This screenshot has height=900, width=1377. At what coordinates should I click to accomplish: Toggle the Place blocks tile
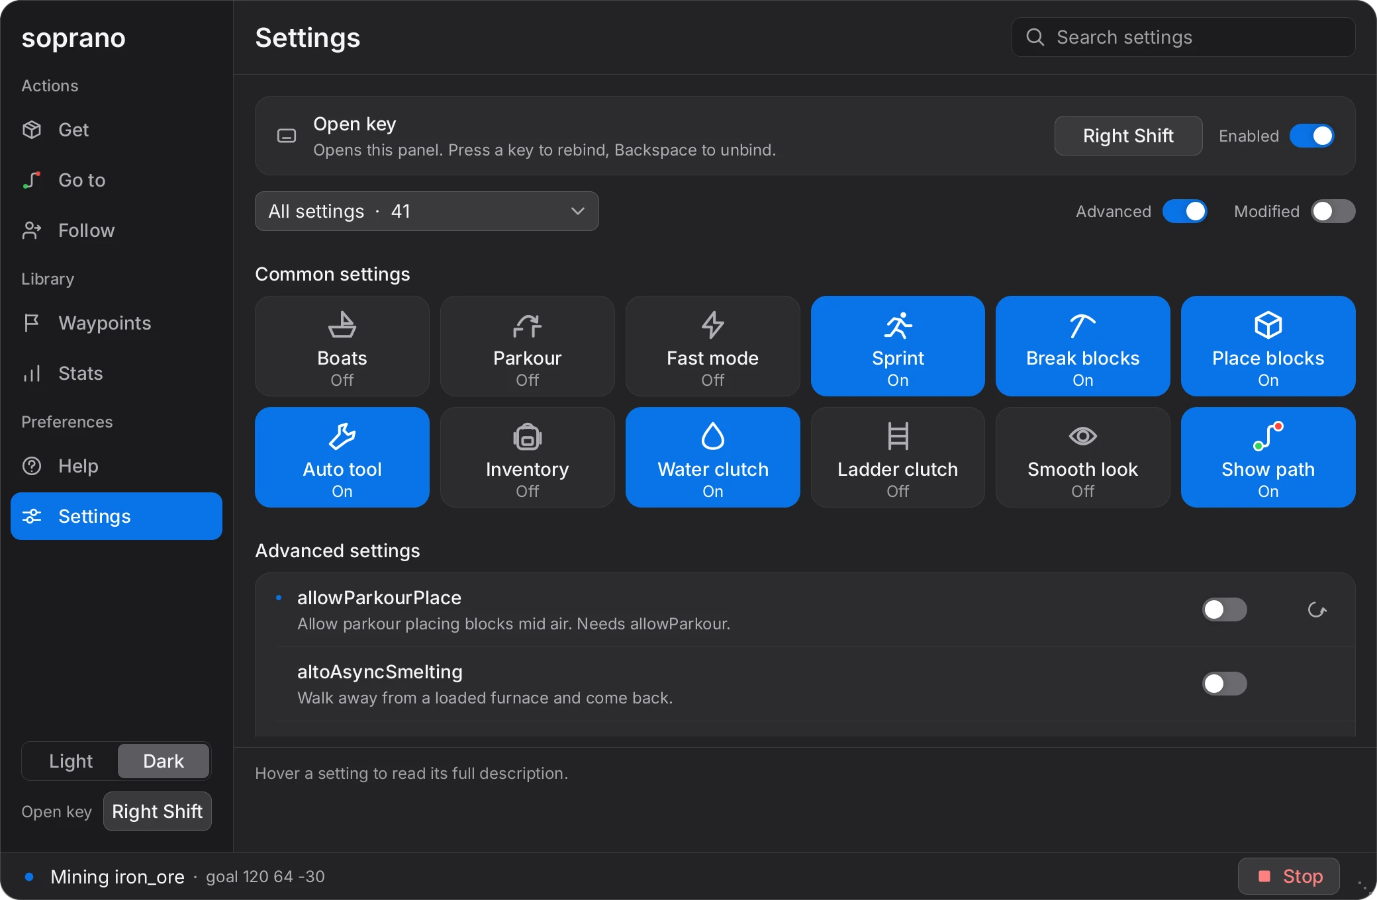point(1268,346)
